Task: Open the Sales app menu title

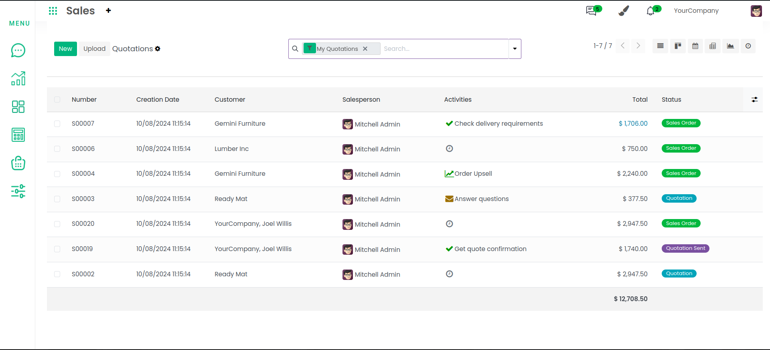Action: 81,11
